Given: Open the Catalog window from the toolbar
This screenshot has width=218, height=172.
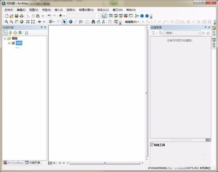Looking at the screenshot, I should [x=116, y=16].
